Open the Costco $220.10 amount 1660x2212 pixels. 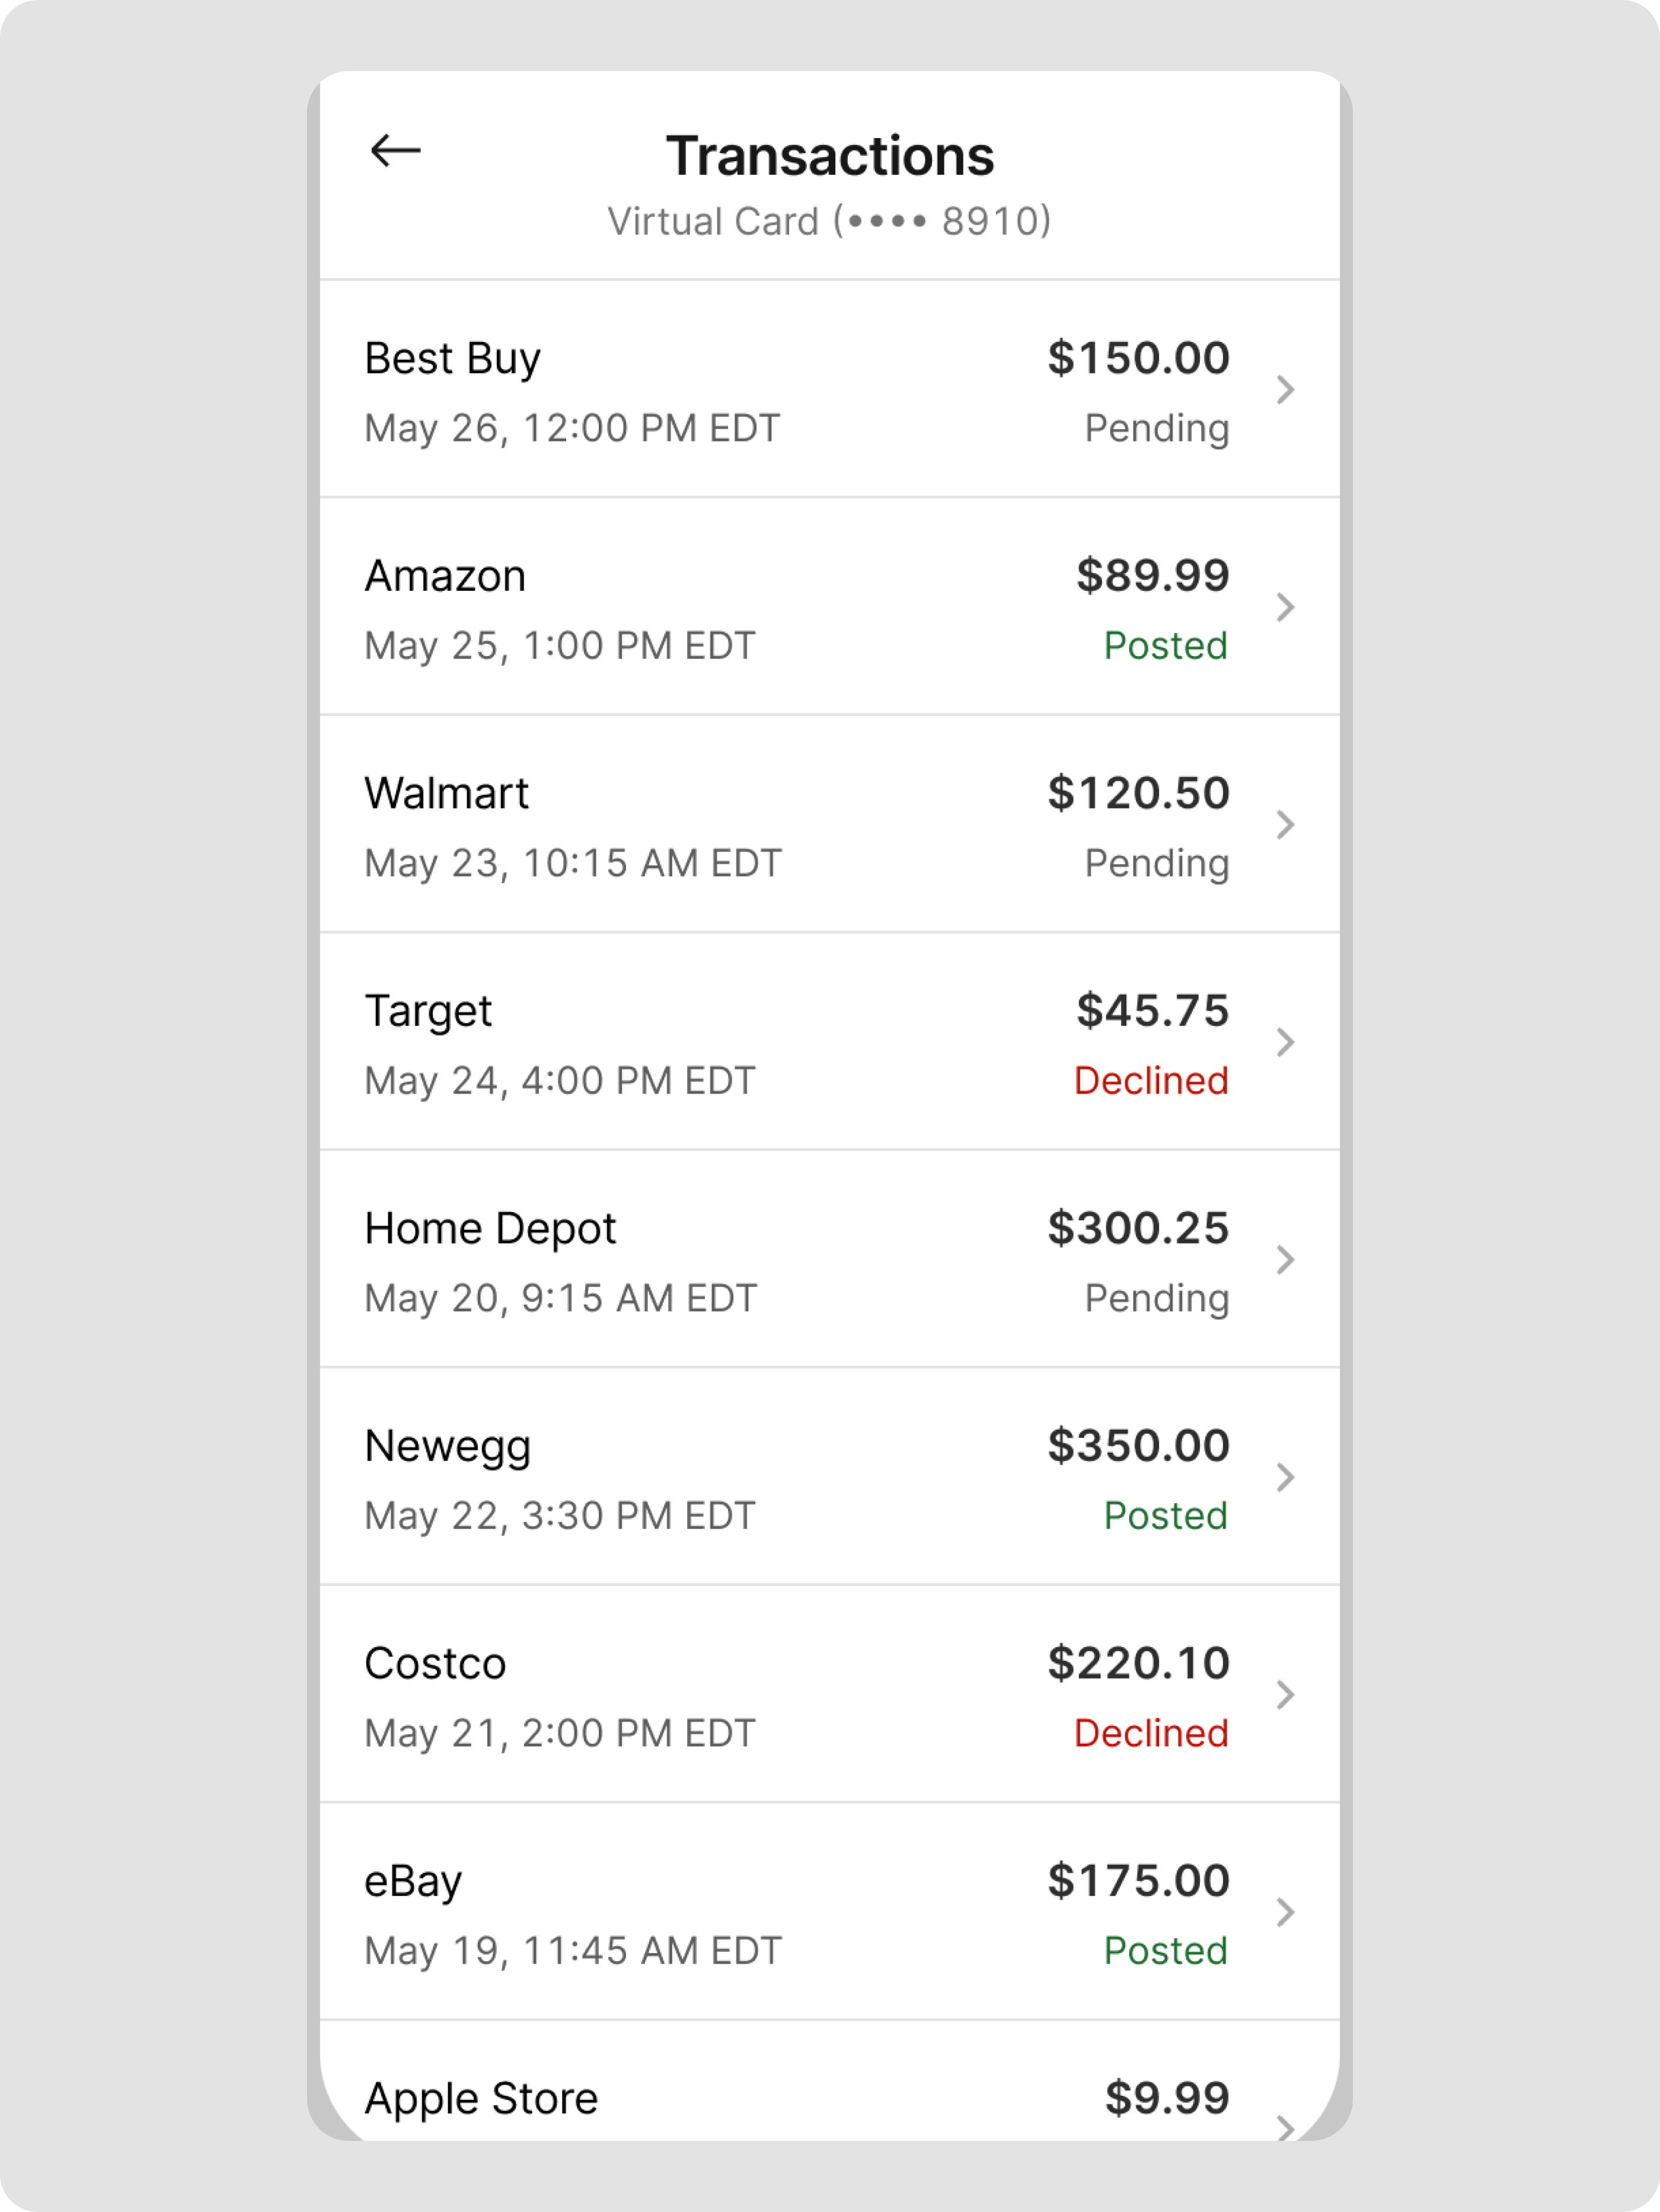click(1138, 1663)
